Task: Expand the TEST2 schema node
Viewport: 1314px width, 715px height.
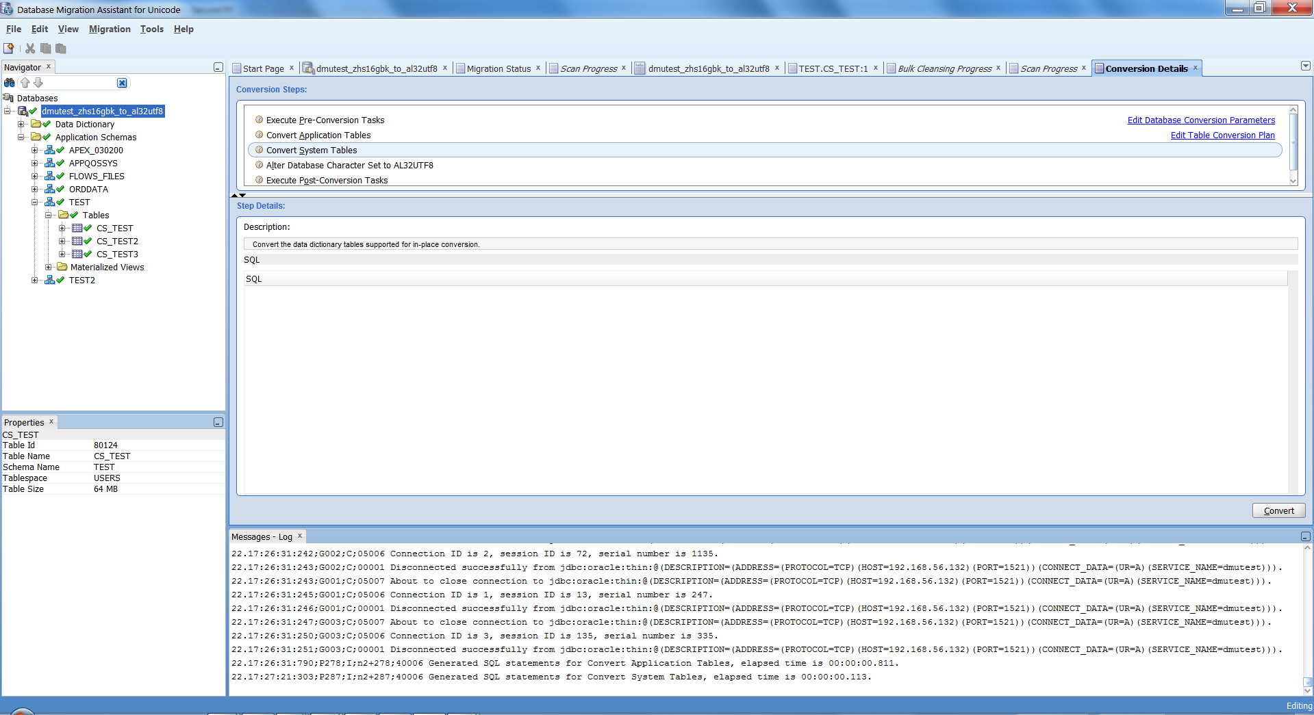Action: click(35, 280)
